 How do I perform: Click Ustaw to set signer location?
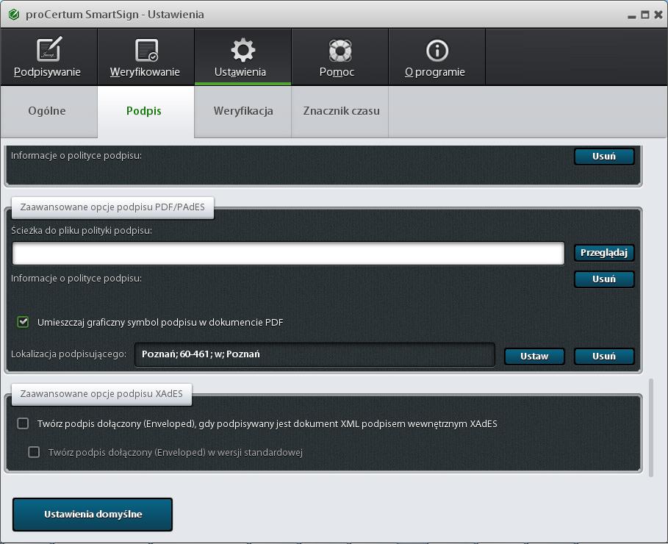(x=534, y=356)
